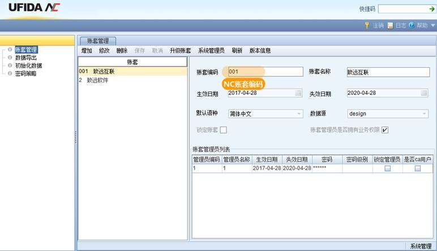Open the 帮助 help icon
The image size is (437, 251).
(x=412, y=25)
